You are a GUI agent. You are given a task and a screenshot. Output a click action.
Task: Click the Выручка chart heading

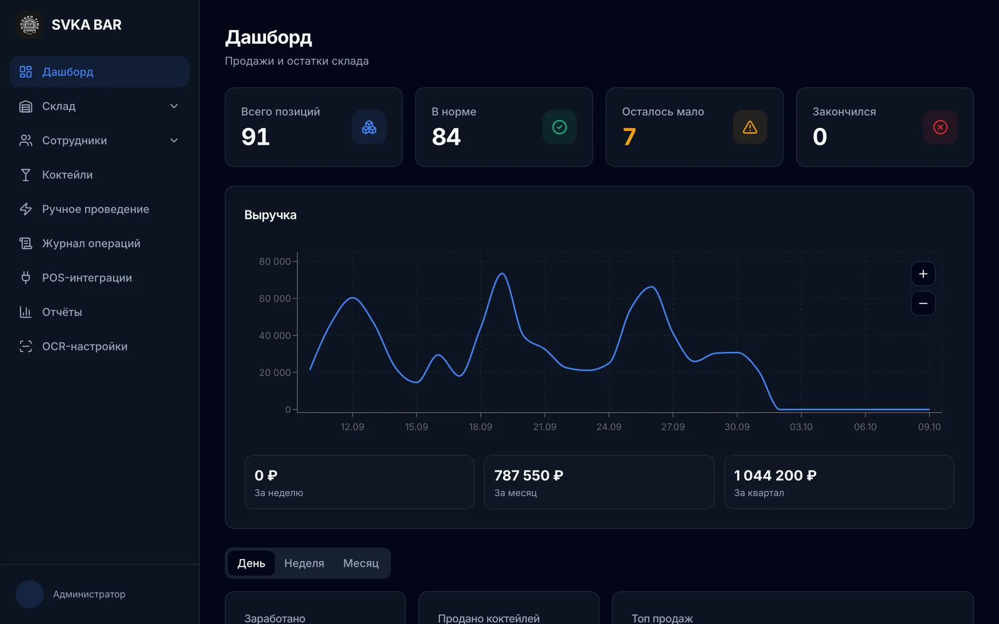(x=270, y=215)
